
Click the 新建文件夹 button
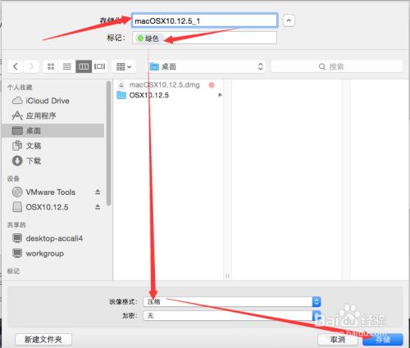43,339
